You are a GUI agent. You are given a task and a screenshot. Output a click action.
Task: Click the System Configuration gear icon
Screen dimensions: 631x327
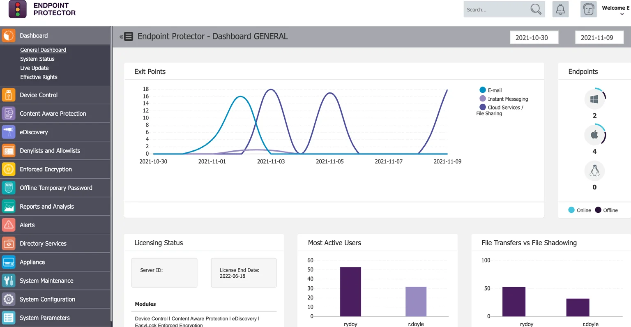pyautogui.click(x=9, y=299)
